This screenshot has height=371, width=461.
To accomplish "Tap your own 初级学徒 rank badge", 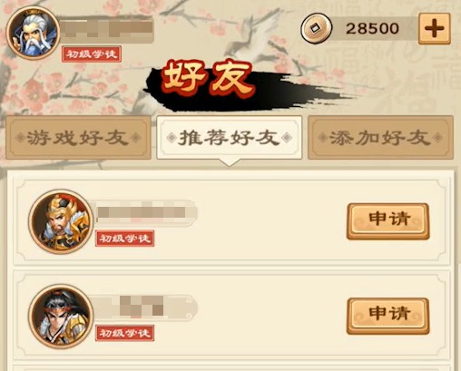I will 92,54.
